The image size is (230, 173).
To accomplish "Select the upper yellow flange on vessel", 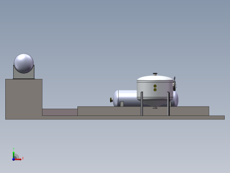I will tap(155, 86).
